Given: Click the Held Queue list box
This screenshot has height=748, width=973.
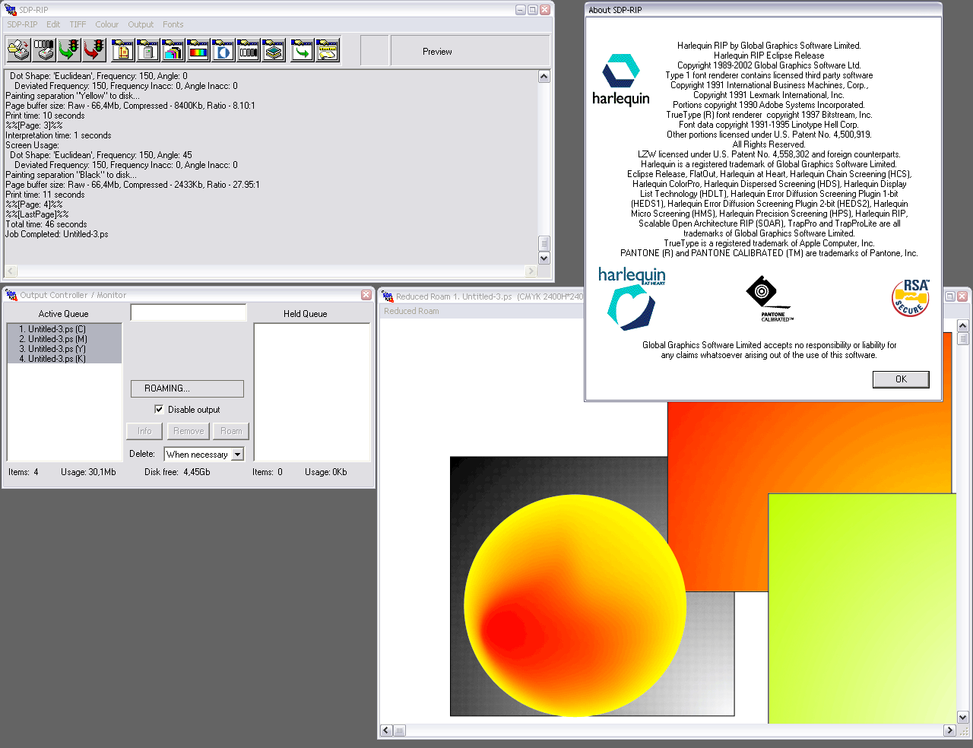Looking at the screenshot, I should click(x=312, y=392).
